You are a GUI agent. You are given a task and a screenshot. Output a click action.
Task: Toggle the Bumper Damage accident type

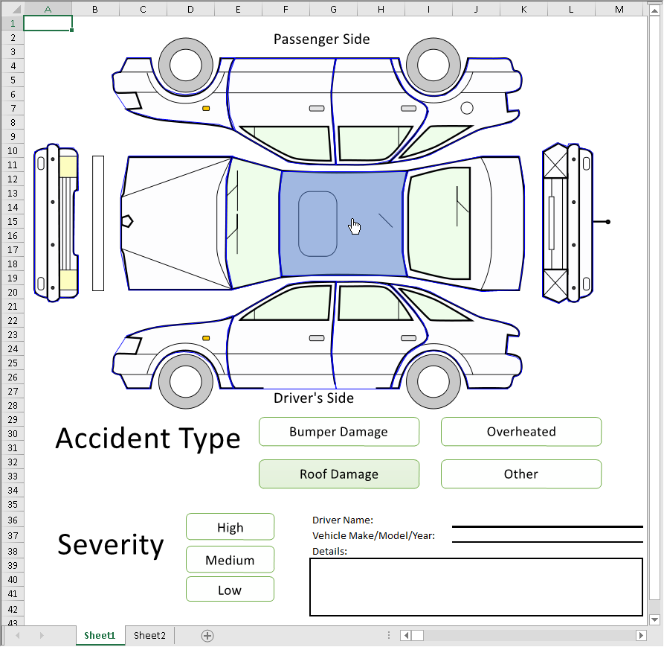[339, 432]
